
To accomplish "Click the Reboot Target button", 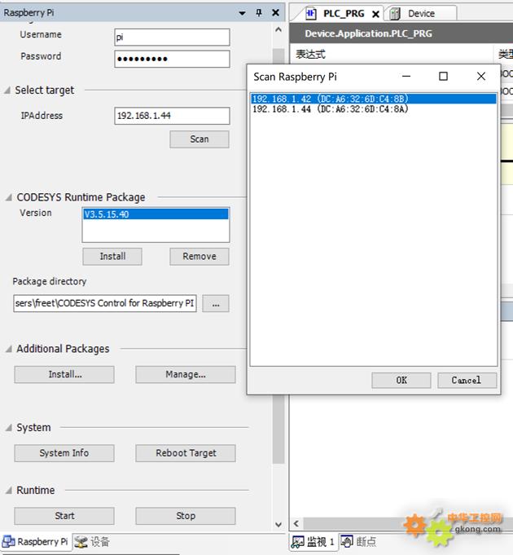I will tap(186, 453).
